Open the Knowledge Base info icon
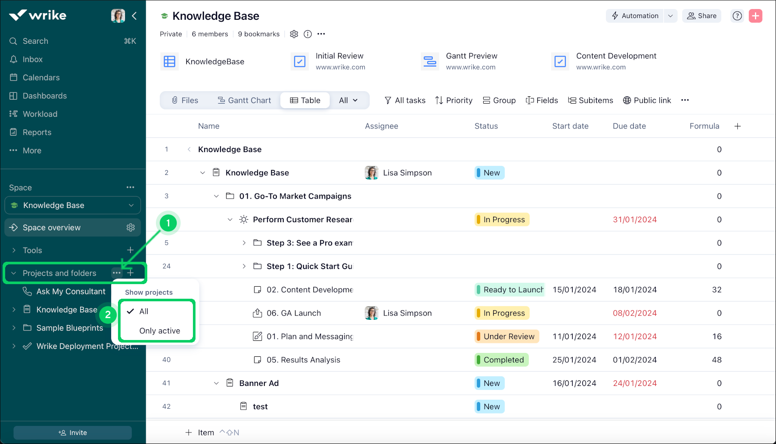 click(x=307, y=34)
